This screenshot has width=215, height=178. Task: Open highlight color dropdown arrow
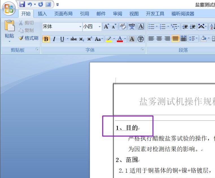(114, 39)
